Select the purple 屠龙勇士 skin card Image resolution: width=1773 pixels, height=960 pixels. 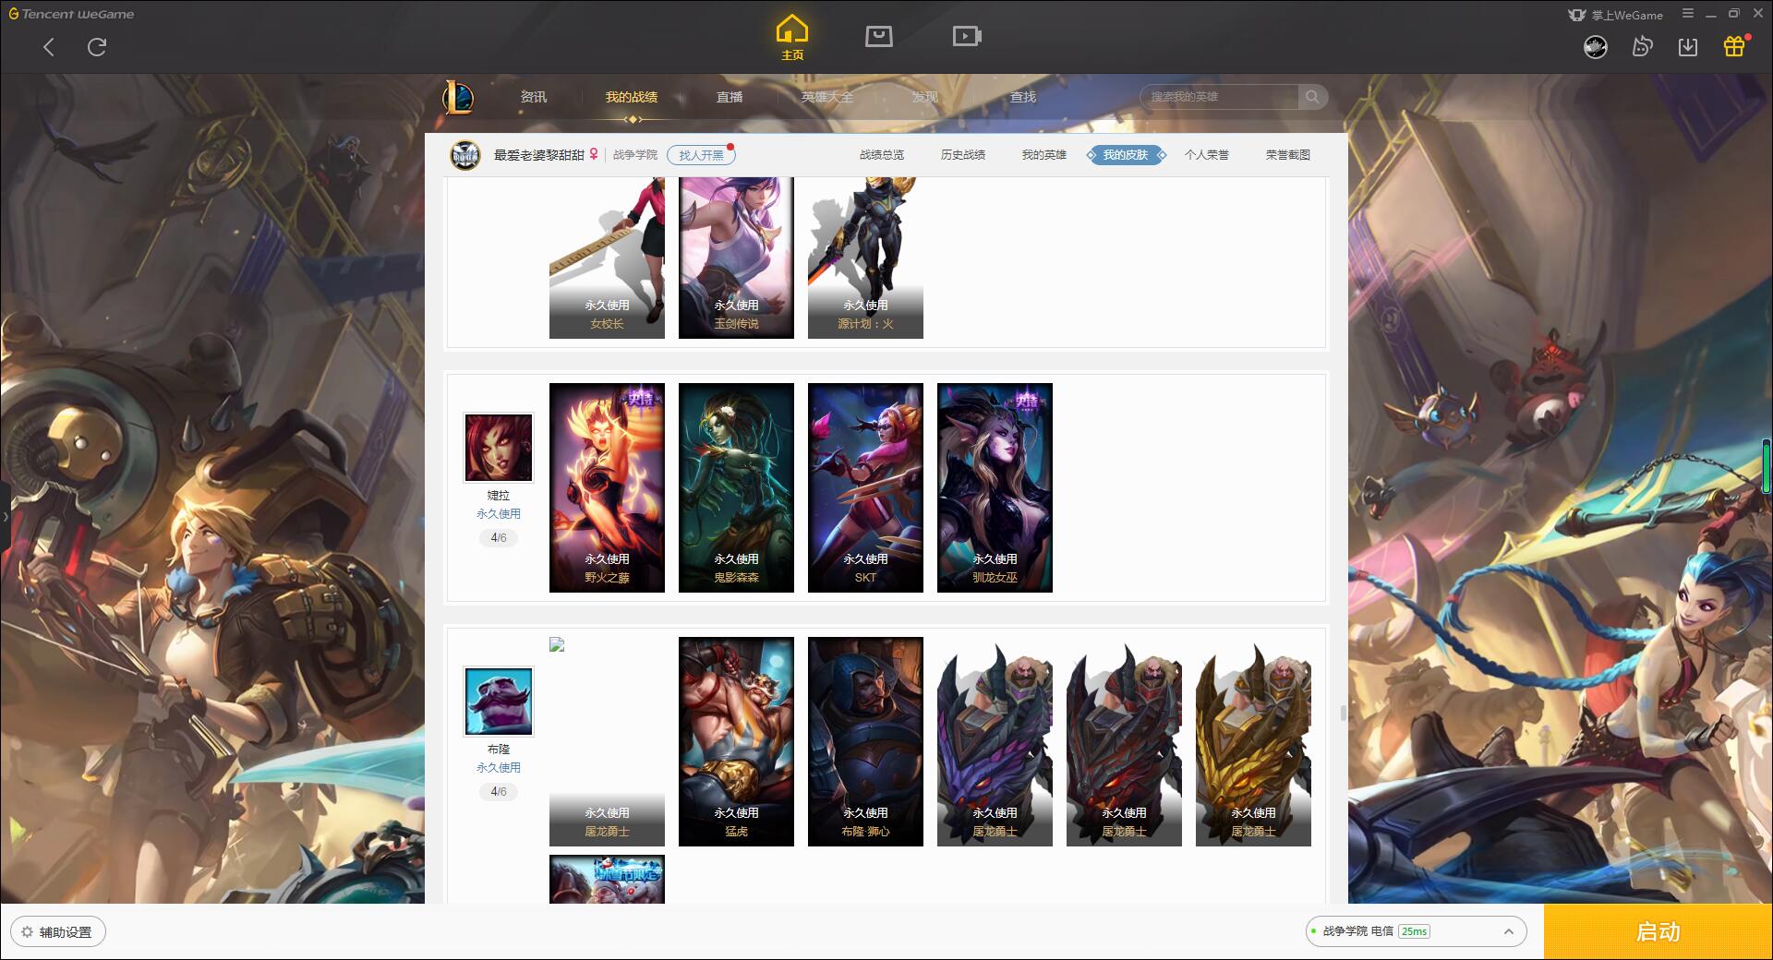(x=995, y=741)
